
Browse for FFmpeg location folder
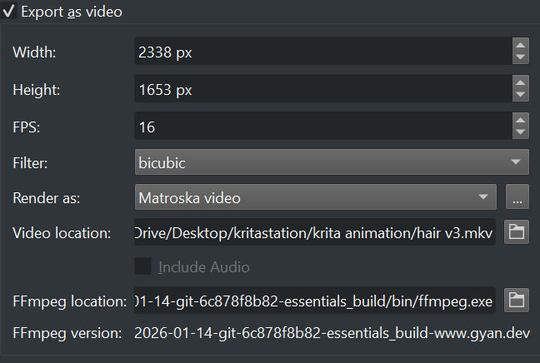click(x=517, y=300)
